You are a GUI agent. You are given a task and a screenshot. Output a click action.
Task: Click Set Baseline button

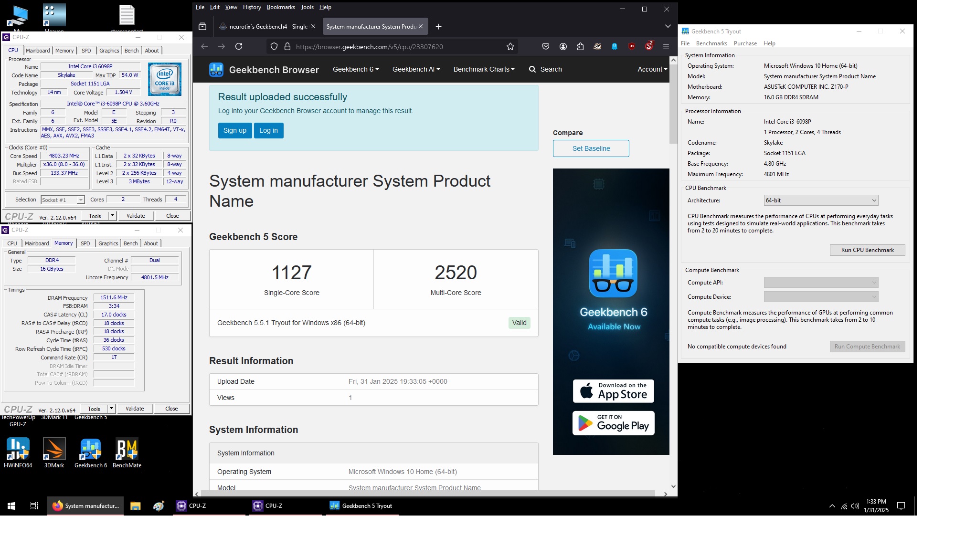click(x=591, y=148)
